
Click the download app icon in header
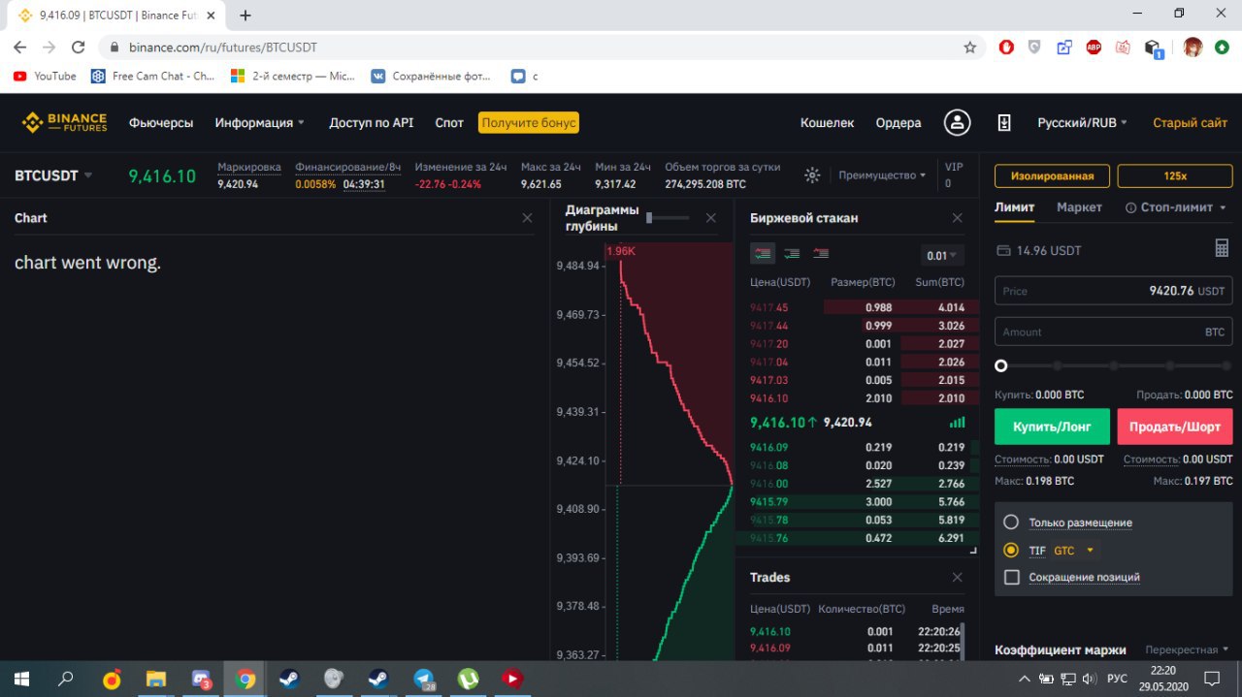(1004, 123)
